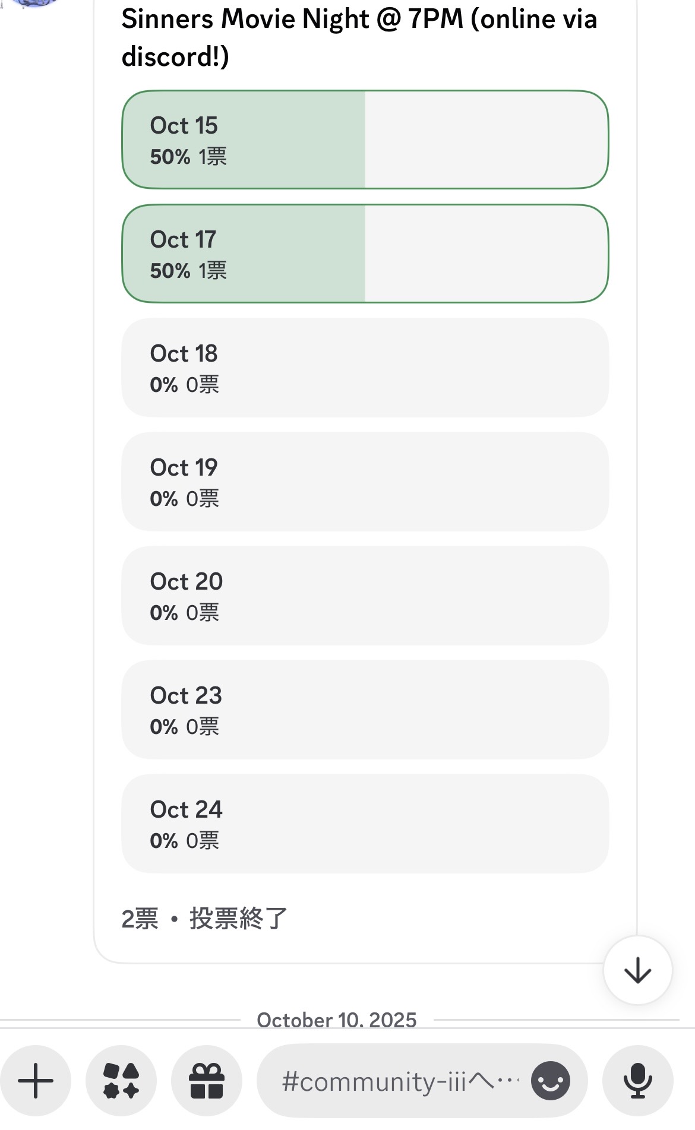Screen dimensions: 695x1130
Task: Tap the gift icon
Action: pos(206,1081)
